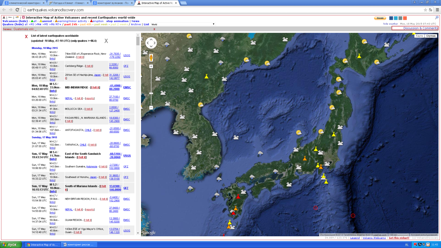Open the Legend link below the map
The image size is (441, 248).
(x=355, y=238)
